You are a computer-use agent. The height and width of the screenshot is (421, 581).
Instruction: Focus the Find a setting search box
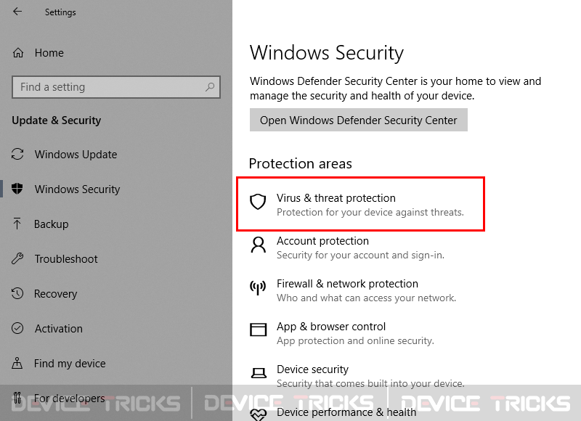pyautogui.click(x=116, y=87)
